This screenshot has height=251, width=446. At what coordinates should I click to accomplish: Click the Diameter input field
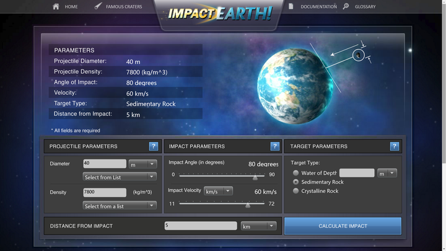[105, 164]
